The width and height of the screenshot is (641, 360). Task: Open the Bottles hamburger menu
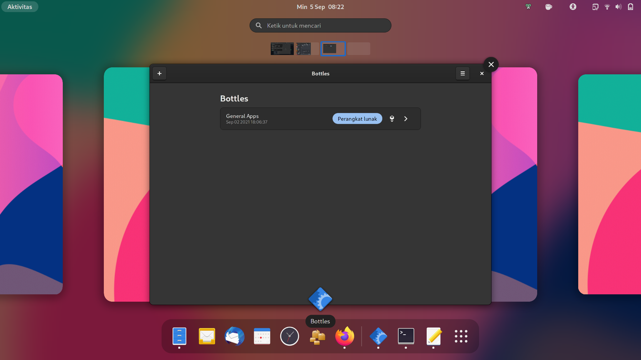pyautogui.click(x=463, y=73)
